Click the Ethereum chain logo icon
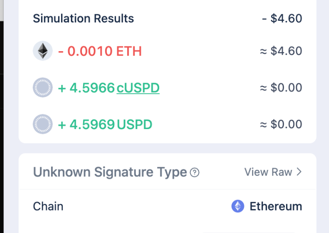The image size is (329, 233). [238, 206]
